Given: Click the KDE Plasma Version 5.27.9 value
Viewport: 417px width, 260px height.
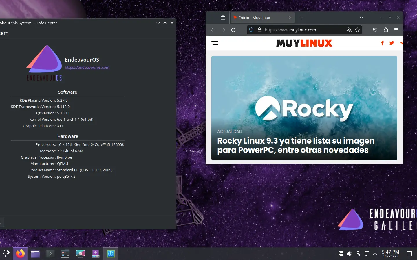Looking at the screenshot, I should [x=62, y=100].
